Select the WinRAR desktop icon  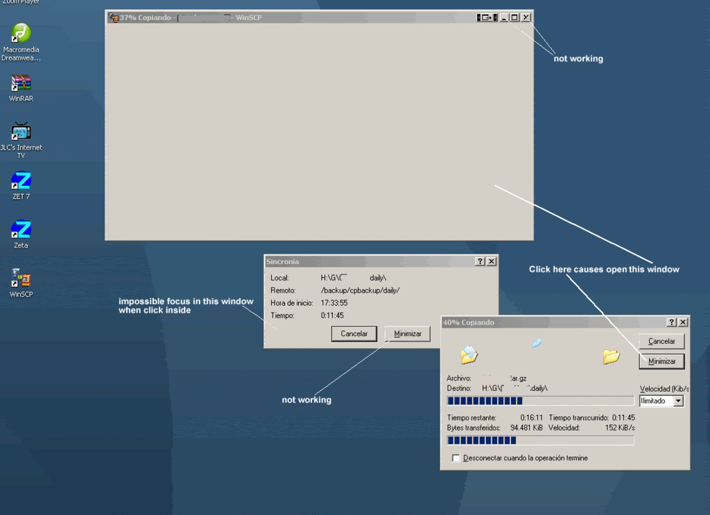21,83
